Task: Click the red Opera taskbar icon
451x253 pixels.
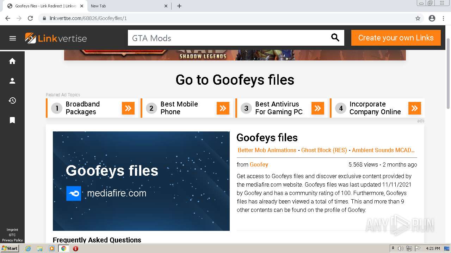Action: coord(75,248)
